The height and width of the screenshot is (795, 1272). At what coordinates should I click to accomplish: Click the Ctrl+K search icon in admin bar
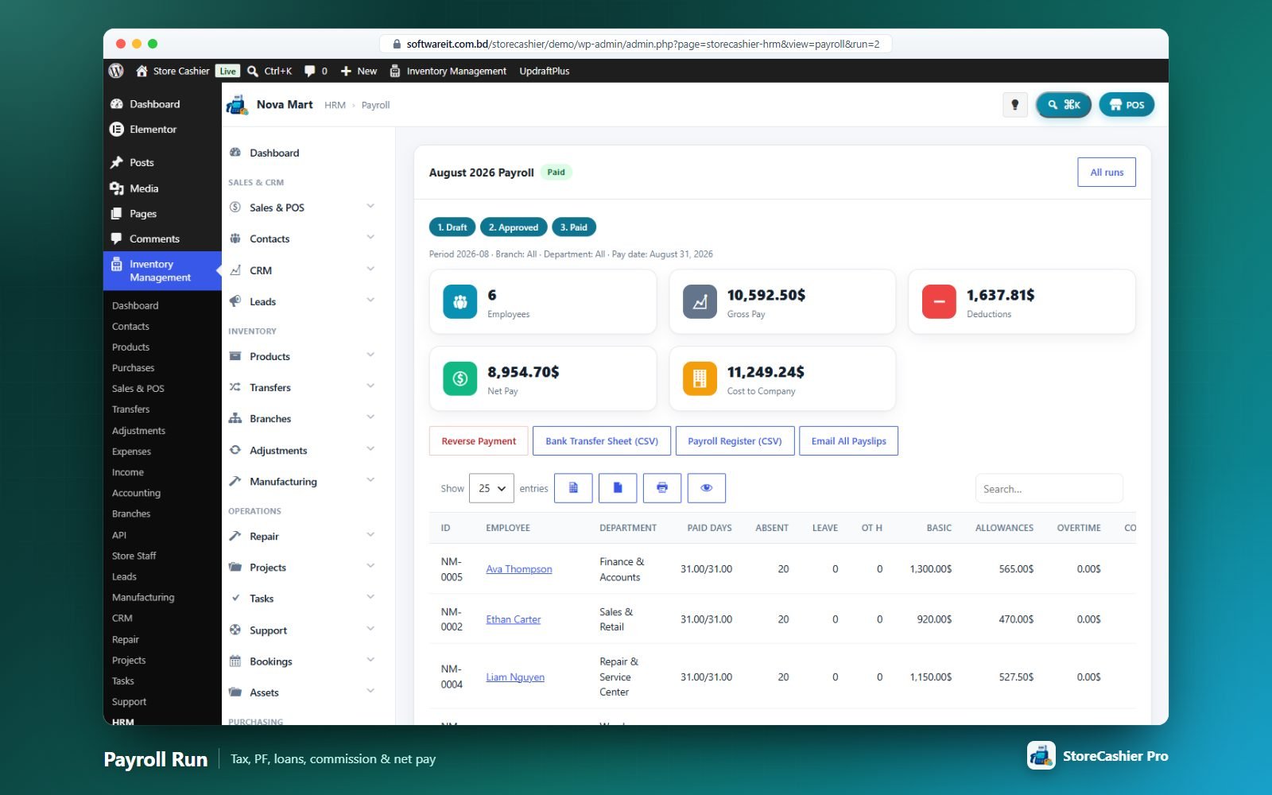253,71
